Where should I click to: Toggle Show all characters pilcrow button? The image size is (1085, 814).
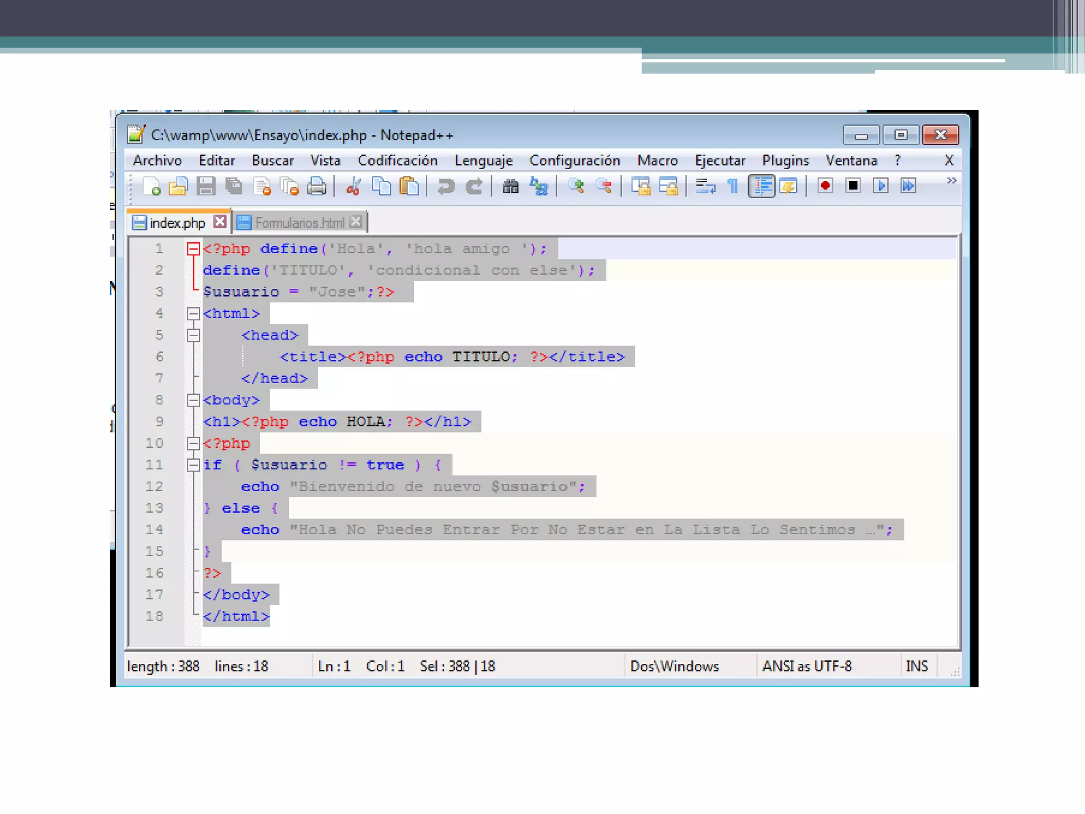(x=733, y=187)
